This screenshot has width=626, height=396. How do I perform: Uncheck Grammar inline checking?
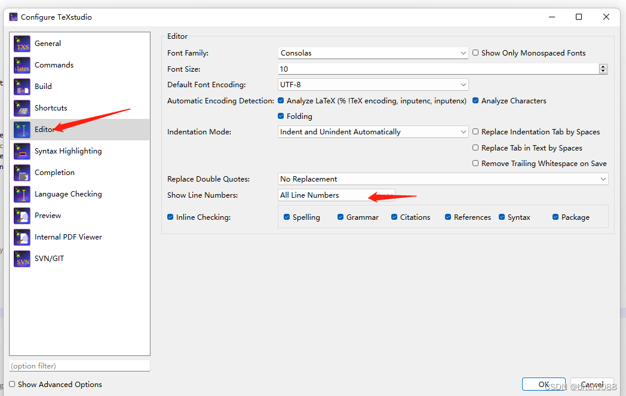[340, 217]
